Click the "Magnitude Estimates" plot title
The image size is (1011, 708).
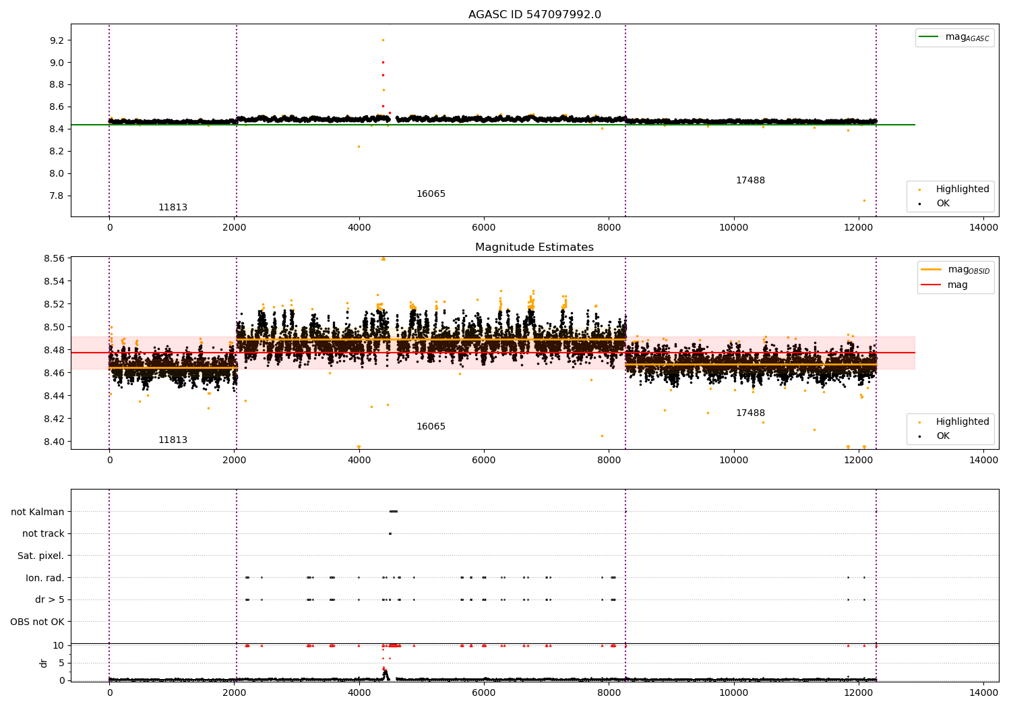click(x=534, y=247)
